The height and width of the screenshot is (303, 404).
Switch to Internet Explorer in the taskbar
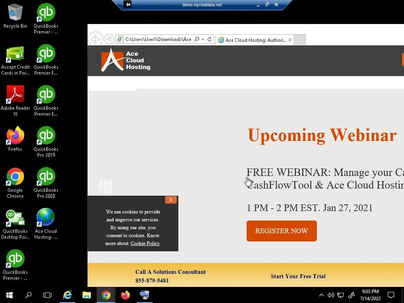click(x=67, y=295)
